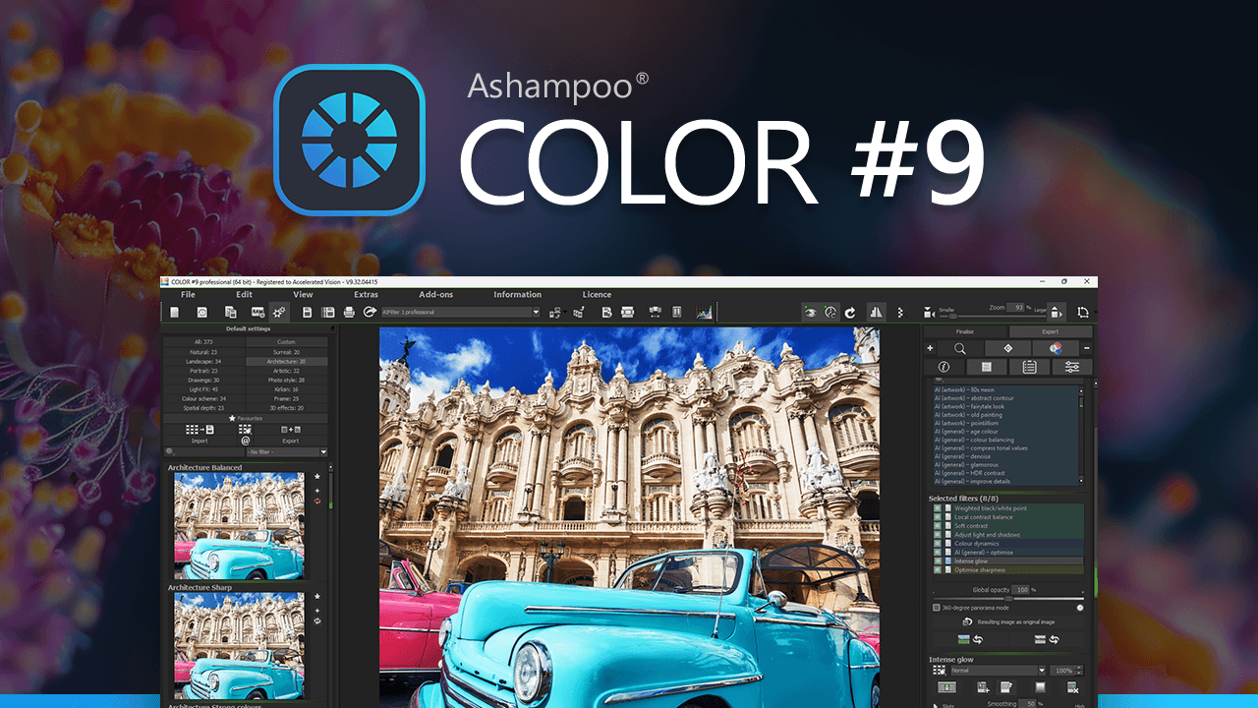Click the delete icon with X under Intense glow
Viewport: 1258px width, 708px height.
click(x=1072, y=687)
